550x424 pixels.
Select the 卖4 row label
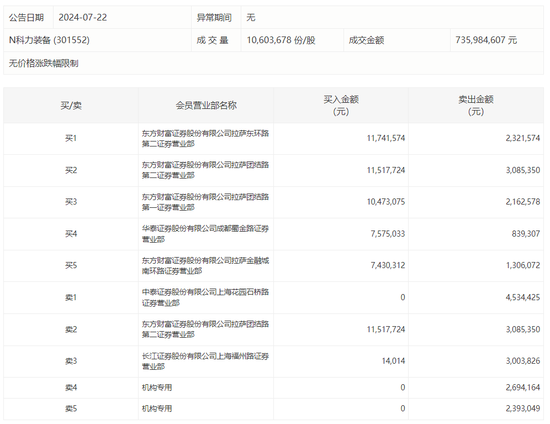(x=71, y=388)
